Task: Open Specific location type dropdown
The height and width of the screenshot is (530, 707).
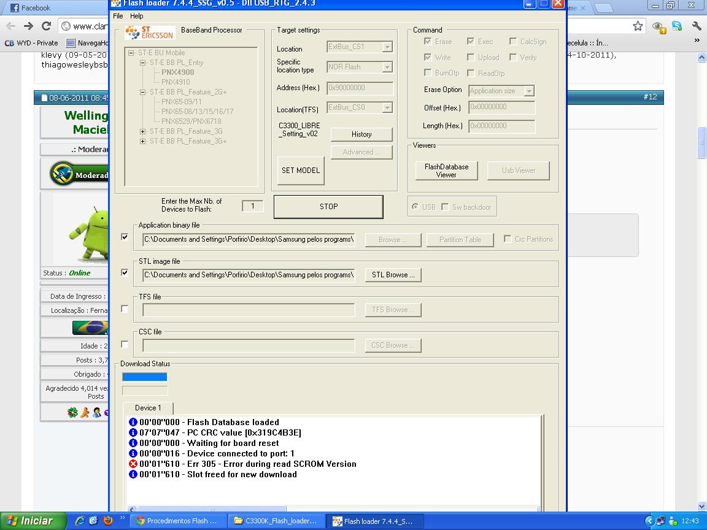Action: pyautogui.click(x=387, y=67)
